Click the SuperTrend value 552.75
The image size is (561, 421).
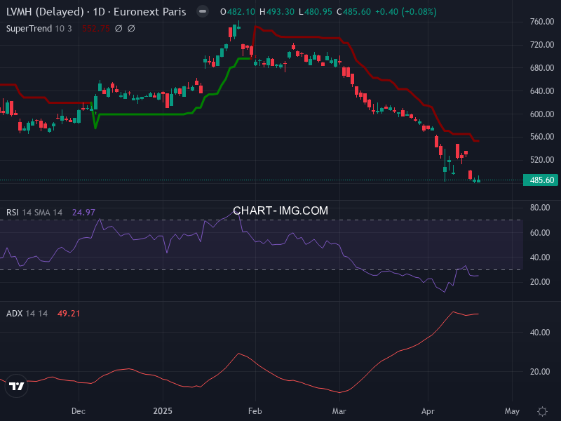coord(95,29)
